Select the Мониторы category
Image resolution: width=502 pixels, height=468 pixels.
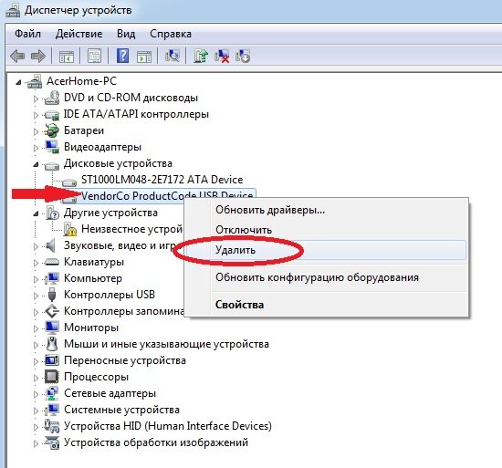[x=91, y=328]
